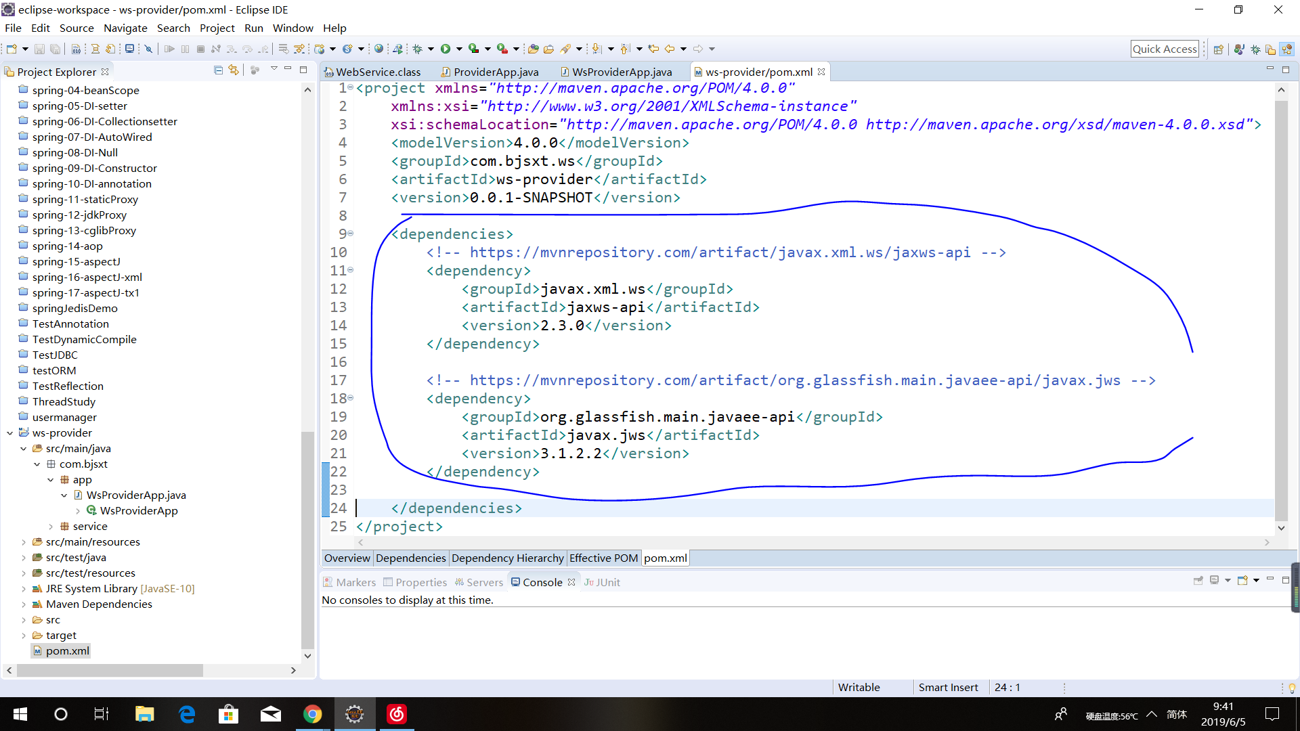Viewport: 1300px width, 731px height.
Task: Open Chrome from the taskbar
Action: coord(312,714)
